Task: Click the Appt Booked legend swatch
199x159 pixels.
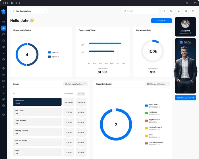Action: pyautogui.click(x=146, y=121)
